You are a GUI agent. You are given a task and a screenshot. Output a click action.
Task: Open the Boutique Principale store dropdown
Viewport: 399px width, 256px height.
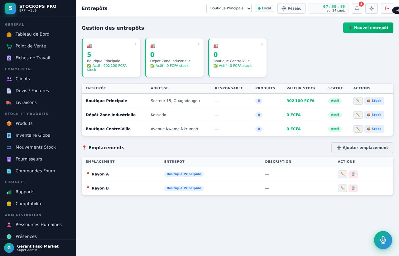point(229,8)
